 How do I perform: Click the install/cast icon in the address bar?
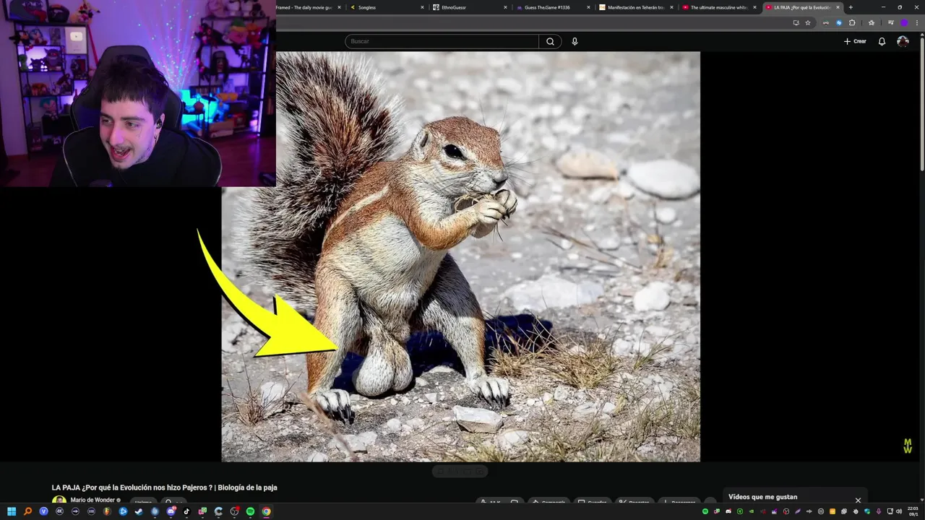(x=796, y=22)
